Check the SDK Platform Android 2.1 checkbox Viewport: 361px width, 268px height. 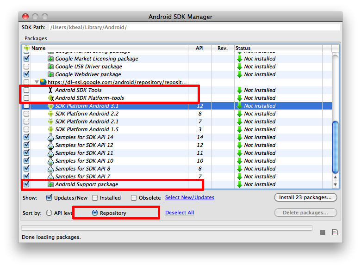26,122
